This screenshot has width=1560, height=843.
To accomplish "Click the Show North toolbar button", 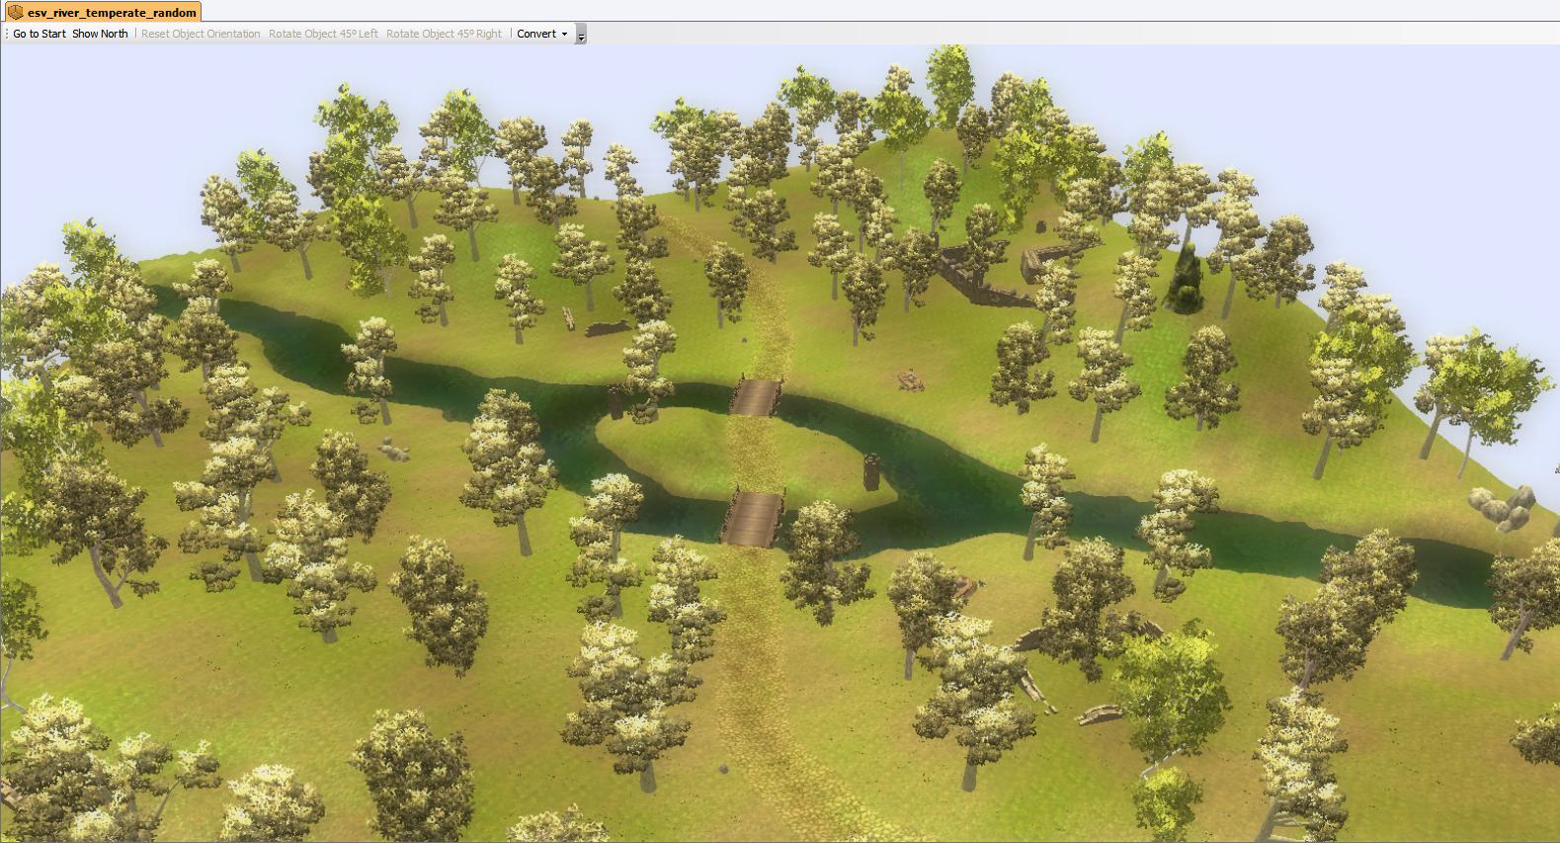I will click(100, 34).
